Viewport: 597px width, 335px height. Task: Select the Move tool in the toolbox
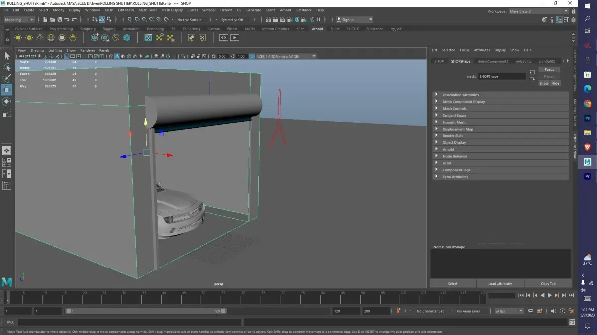pos(7,90)
